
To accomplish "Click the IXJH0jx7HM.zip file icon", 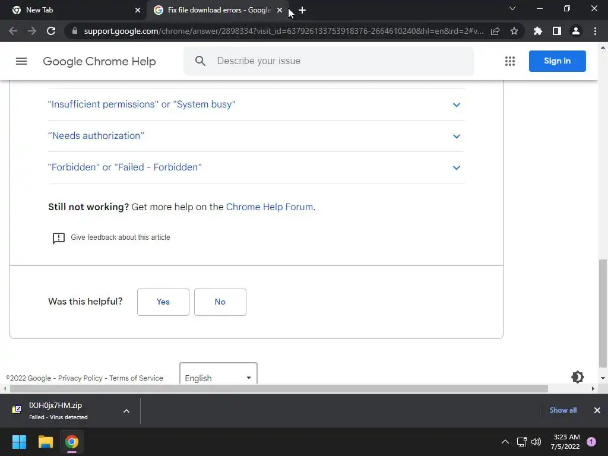I will tap(17, 410).
